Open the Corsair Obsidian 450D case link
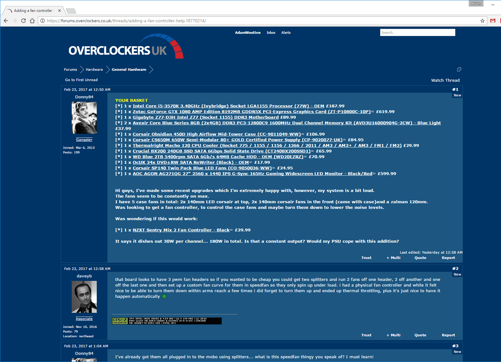Image resolution: width=501 pixels, height=362 pixels. [x=217, y=134]
